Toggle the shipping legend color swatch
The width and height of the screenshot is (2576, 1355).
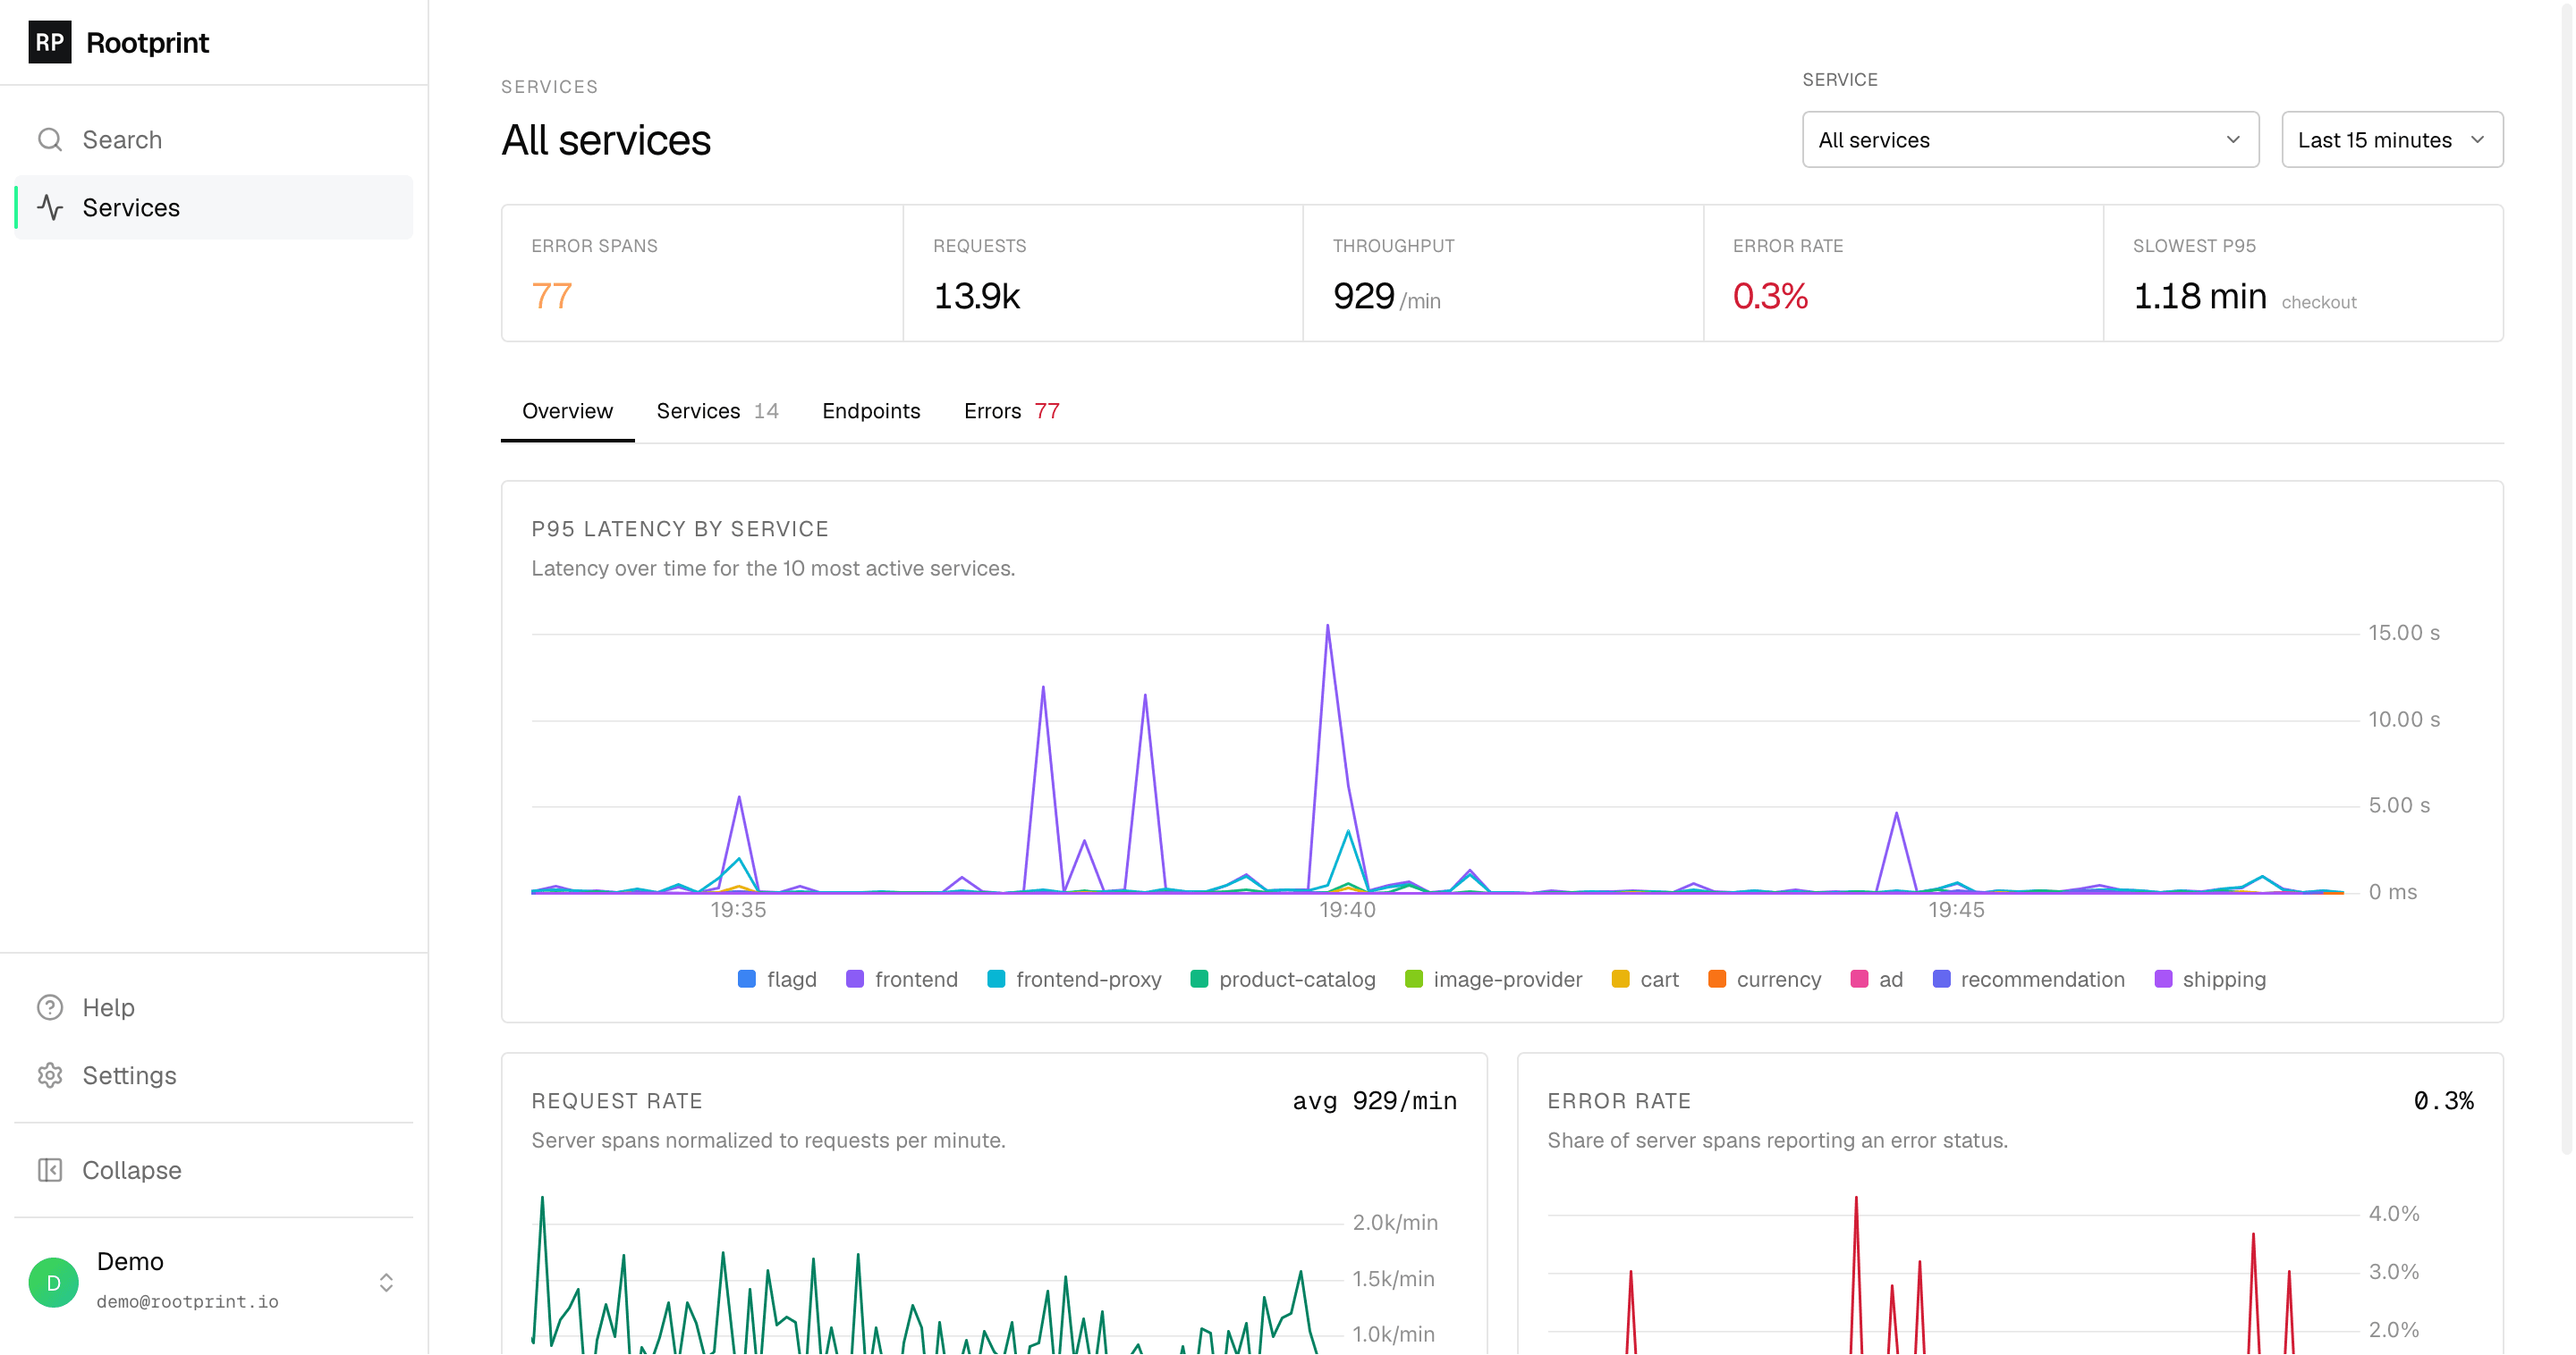point(2163,980)
